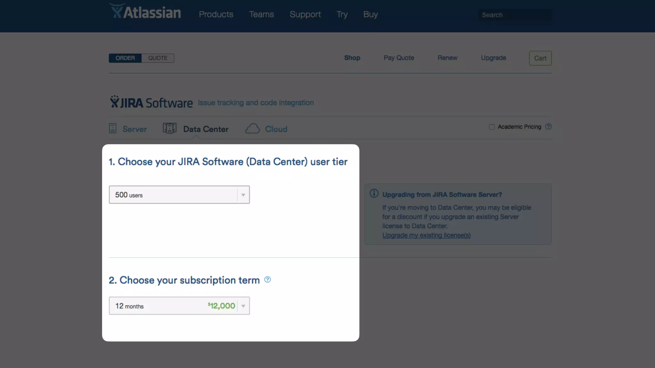
Task: Switch to ORDER mode
Action: [125, 58]
